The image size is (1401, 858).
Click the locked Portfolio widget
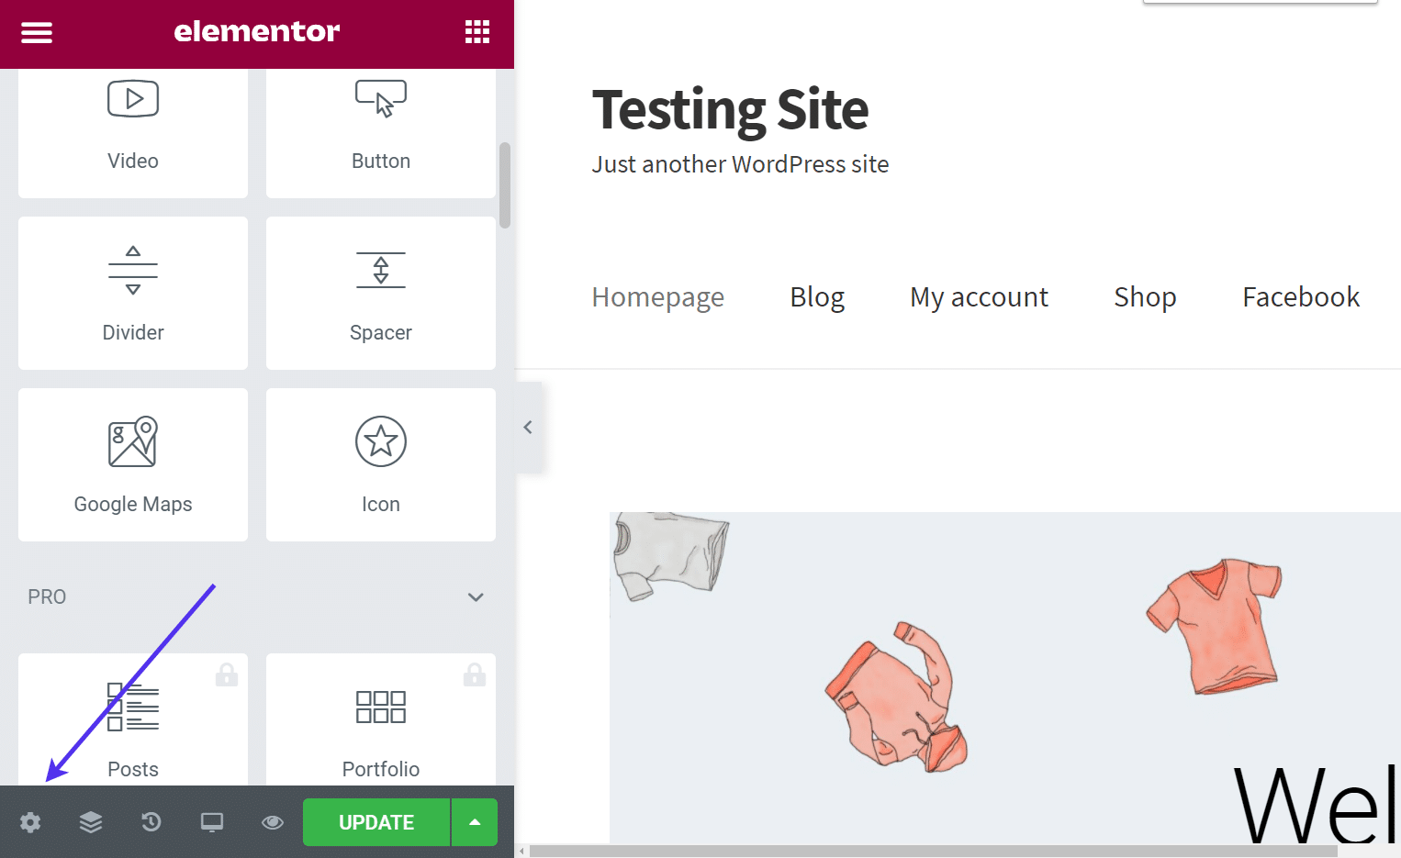[x=381, y=720]
